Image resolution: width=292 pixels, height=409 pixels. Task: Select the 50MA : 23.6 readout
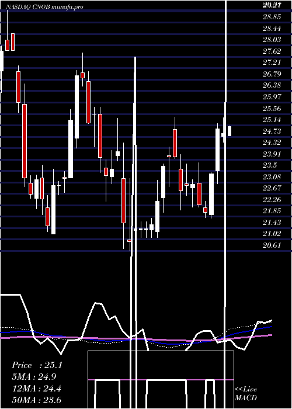pyautogui.click(x=37, y=400)
